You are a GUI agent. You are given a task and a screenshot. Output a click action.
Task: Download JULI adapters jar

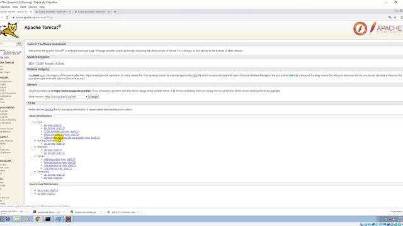pos(52,166)
